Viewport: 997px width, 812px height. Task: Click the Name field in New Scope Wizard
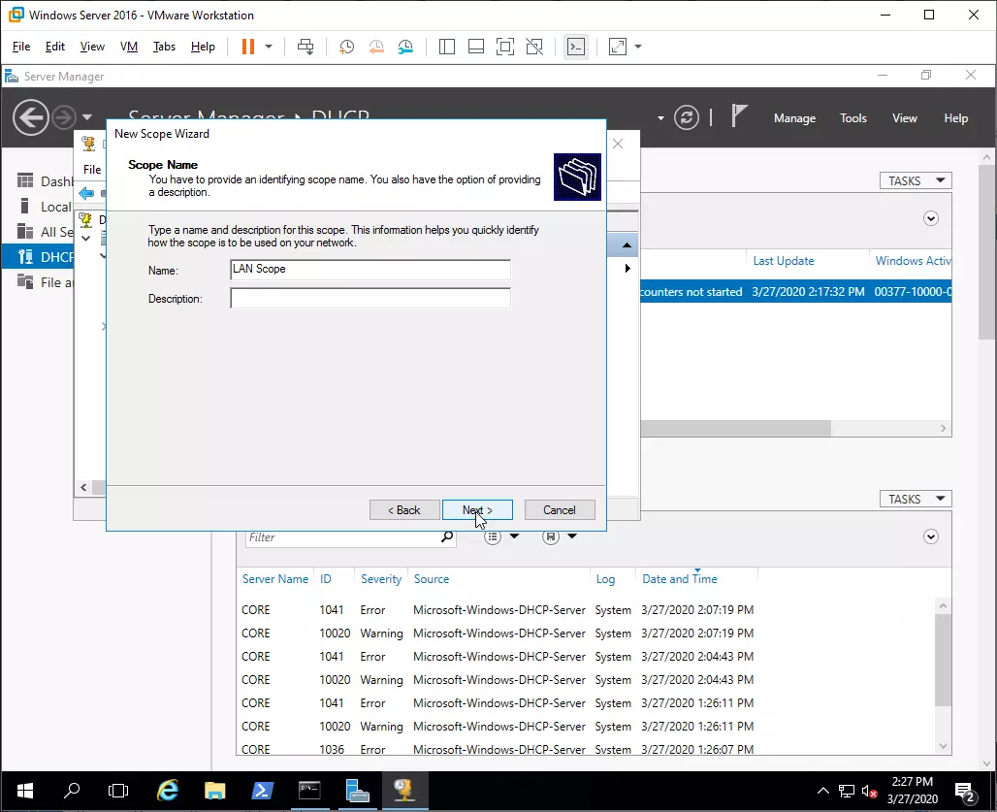370,270
